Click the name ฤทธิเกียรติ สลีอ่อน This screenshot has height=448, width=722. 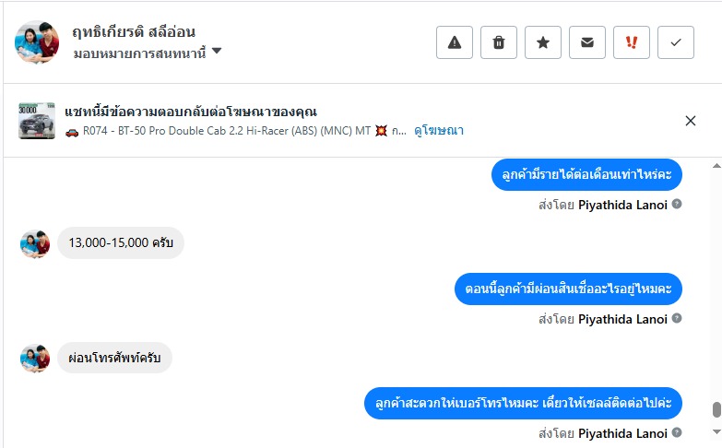tap(134, 32)
